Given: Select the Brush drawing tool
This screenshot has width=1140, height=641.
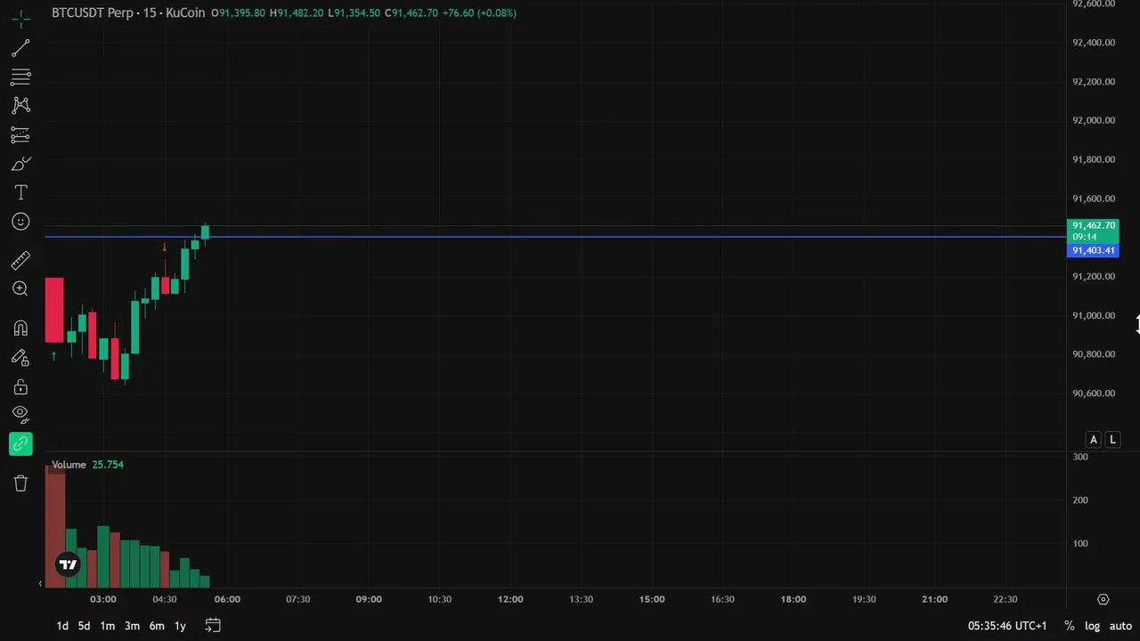Looking at the screenshot, I should [21, 164].
